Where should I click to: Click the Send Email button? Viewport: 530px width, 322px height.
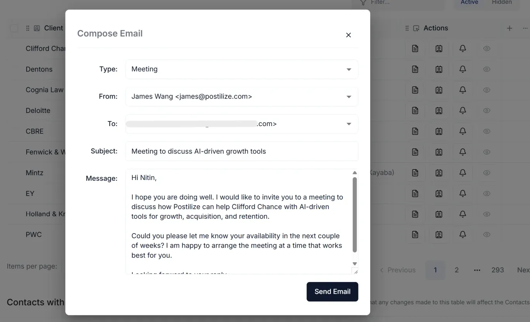(332, 292)
